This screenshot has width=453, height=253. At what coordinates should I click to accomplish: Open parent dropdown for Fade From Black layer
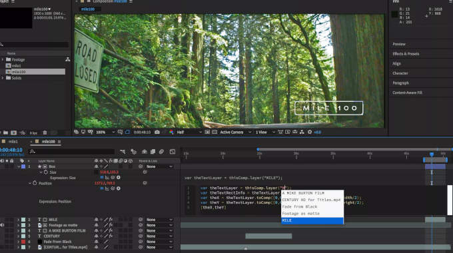159,242
